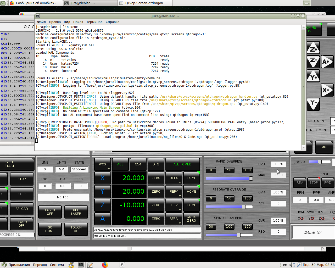Image resolution: width=335 pixels, height=268 pixels.
Task: Expand the REFX dropdown arrow button
Action: (180, 182)
